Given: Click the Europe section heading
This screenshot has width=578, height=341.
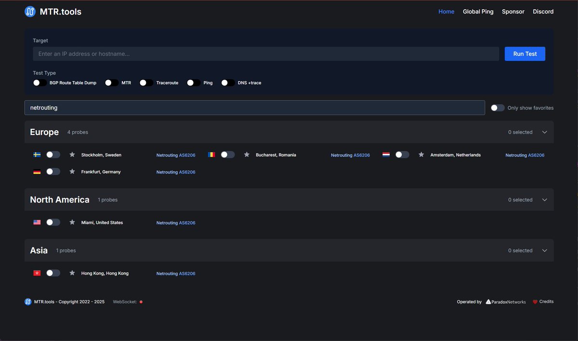Looking at the screenshot, I should click(x=44, y=132).
